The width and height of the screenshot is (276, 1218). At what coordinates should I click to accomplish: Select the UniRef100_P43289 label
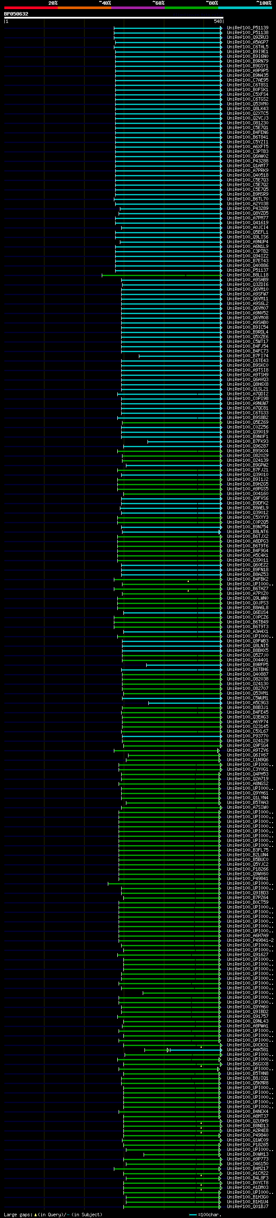point(247,209)
